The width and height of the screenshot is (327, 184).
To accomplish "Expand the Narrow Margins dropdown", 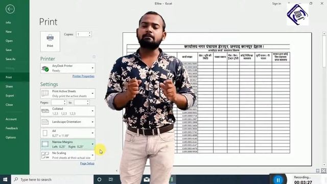I will pyautogui.click(x=68, y=144).
